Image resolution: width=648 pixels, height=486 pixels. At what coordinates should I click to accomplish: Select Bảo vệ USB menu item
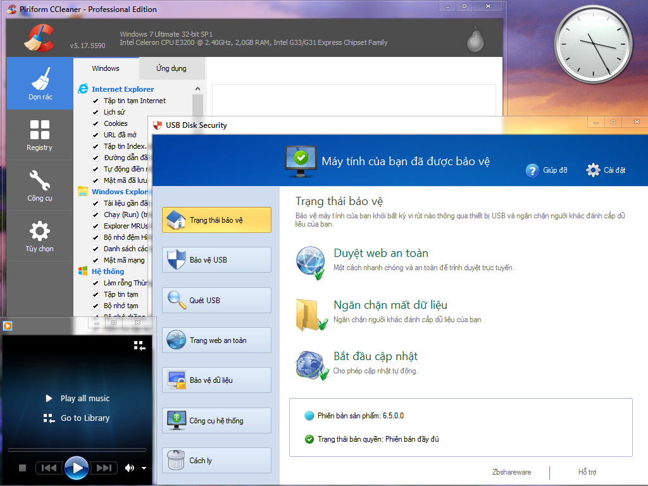point(216,260)
